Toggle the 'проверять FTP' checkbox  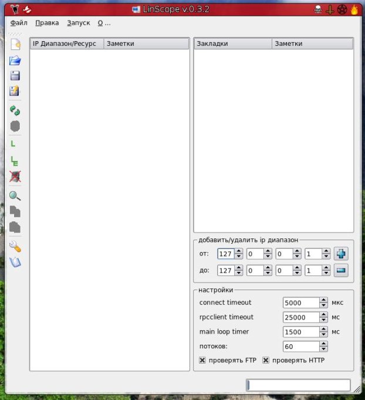[x=202, y=360]
